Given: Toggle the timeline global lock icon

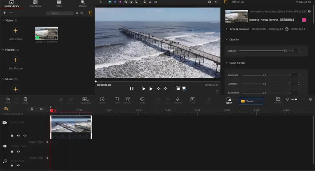Looking at the screenshot, I should (32, 109).
